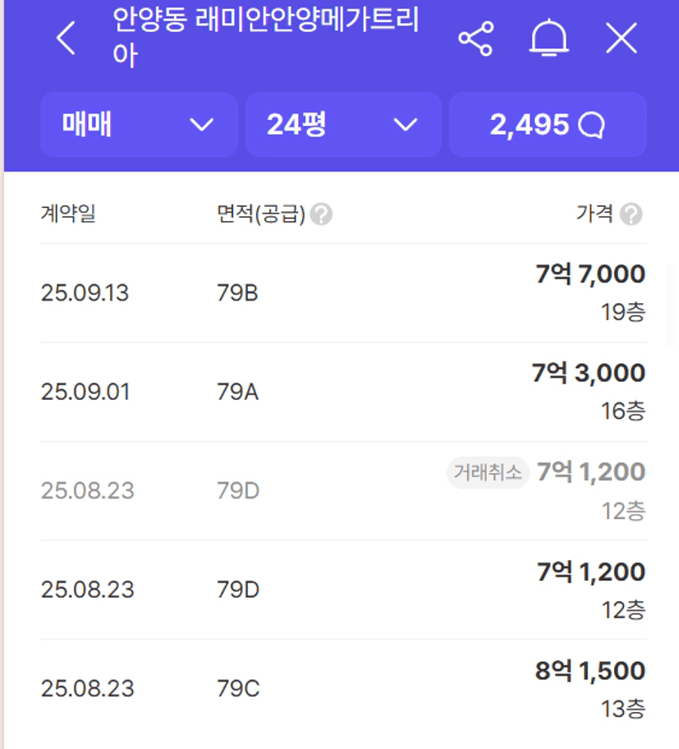Select the 25.09.01 79A transaction row
The width and height of the screenshot is (679, 749).
point(343,392)
